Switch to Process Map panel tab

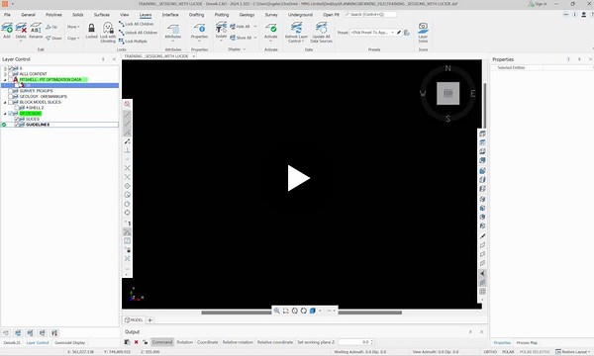click(527, 343)
